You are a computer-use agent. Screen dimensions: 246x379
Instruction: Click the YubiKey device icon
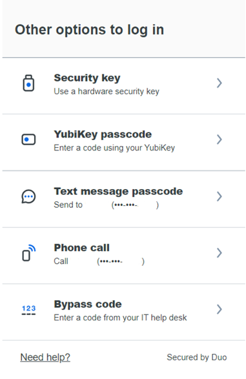pyautogui.click(x=28, y=139)
